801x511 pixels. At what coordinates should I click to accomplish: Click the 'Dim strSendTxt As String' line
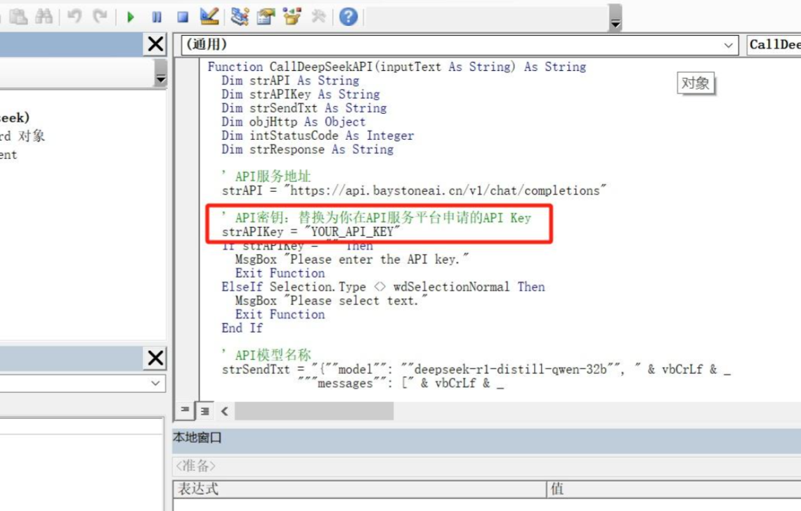click(x=304, y=108)
